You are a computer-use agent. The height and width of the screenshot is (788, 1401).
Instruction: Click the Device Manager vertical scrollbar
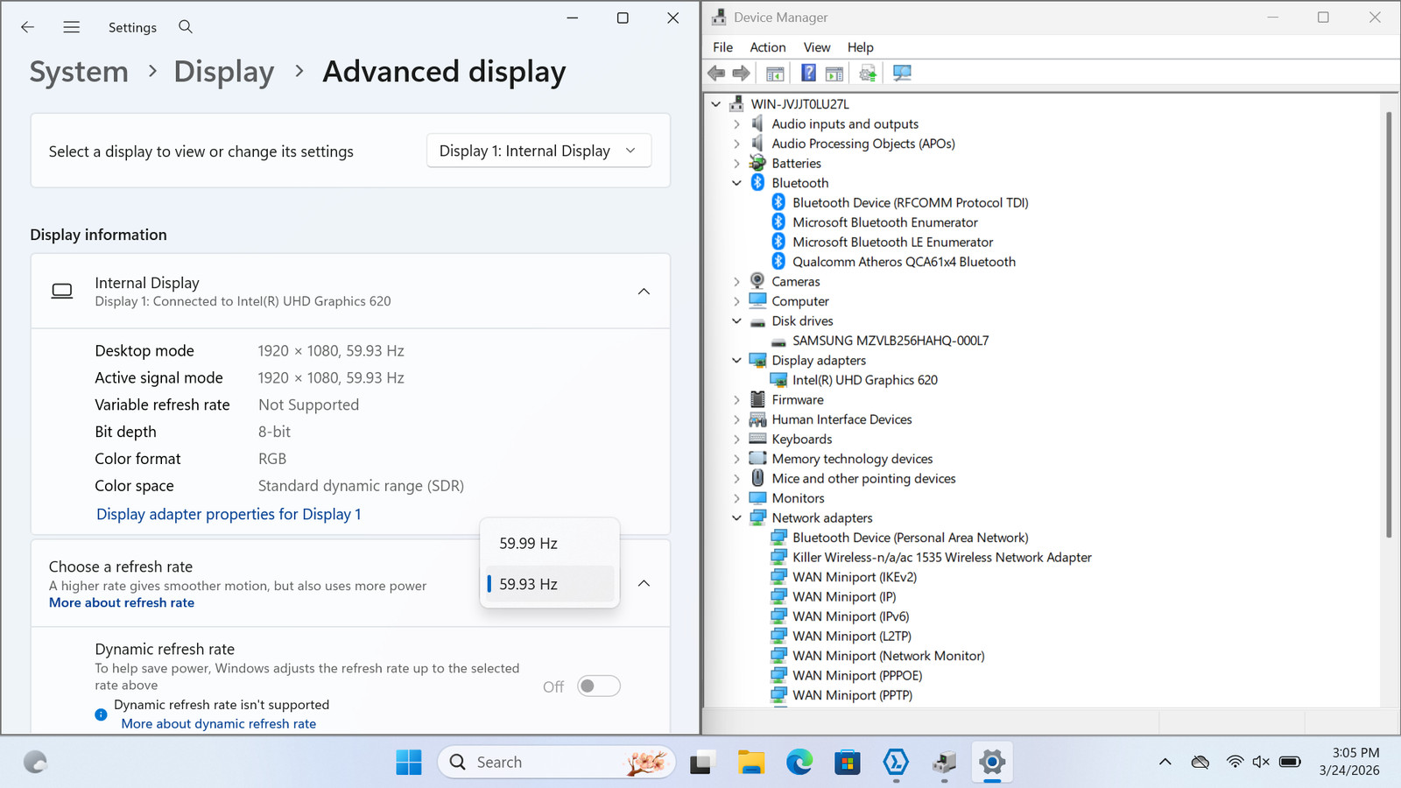point(1389,324)
